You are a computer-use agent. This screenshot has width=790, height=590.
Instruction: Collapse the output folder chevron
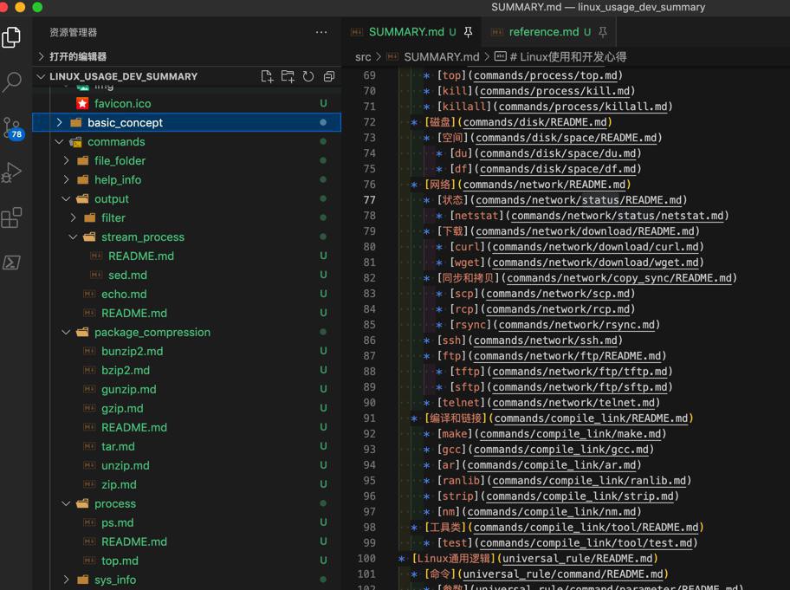pos(66,199)
